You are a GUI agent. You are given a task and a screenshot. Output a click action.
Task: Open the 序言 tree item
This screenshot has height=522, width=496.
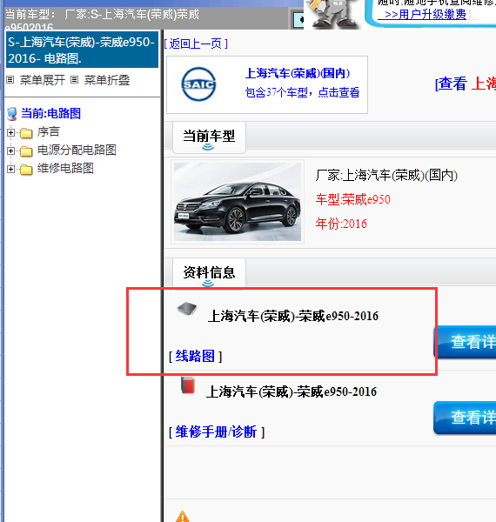48,132
